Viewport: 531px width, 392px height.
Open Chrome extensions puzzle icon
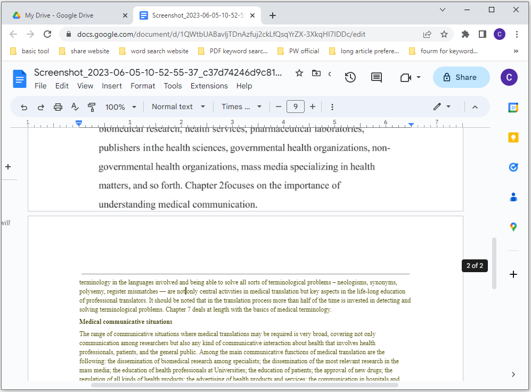point(465,34)
